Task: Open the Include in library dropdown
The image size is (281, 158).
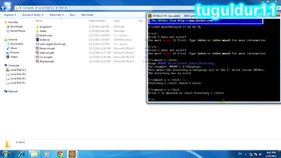Action: click(32, 14)
